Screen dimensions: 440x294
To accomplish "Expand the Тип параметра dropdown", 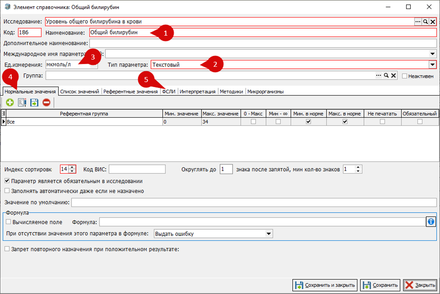I will (x=432, y=64).
